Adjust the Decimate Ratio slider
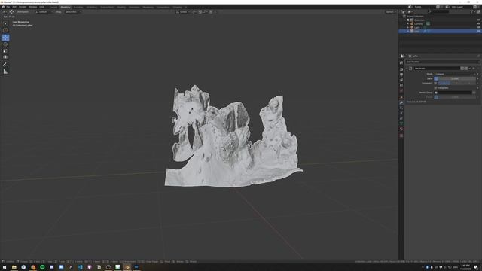This screenshot has height=271, width=482. click(x=455, y=78)
